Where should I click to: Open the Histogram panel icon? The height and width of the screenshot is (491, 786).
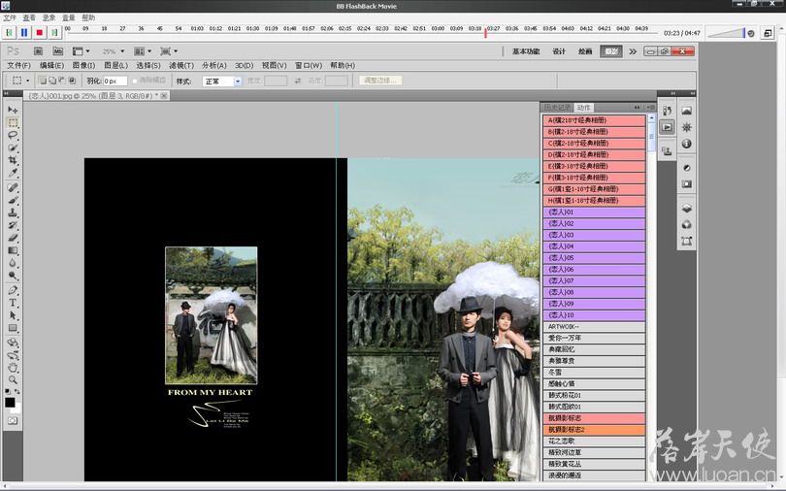(687, 111)
